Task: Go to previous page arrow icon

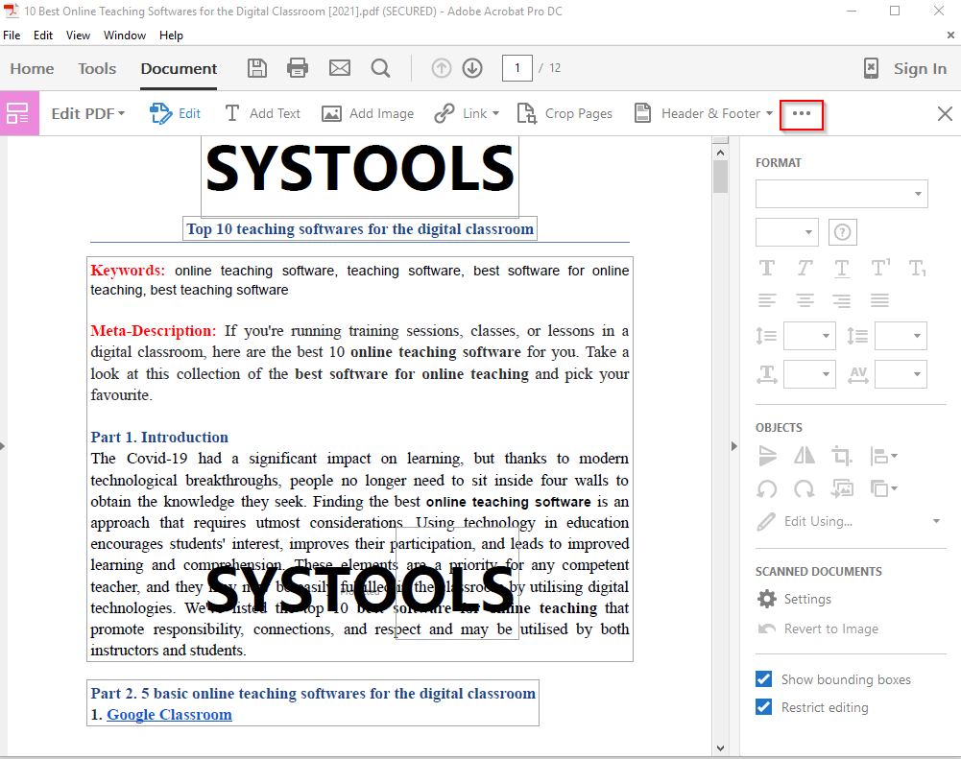Action: (442, 68)
